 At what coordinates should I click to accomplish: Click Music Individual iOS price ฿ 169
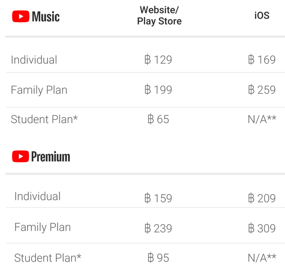pos(262,59)
